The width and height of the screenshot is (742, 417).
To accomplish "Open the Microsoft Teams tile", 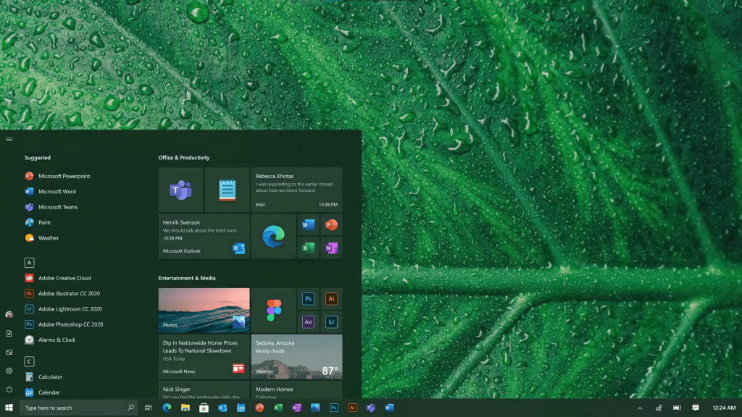I will (x=180, y=190).
